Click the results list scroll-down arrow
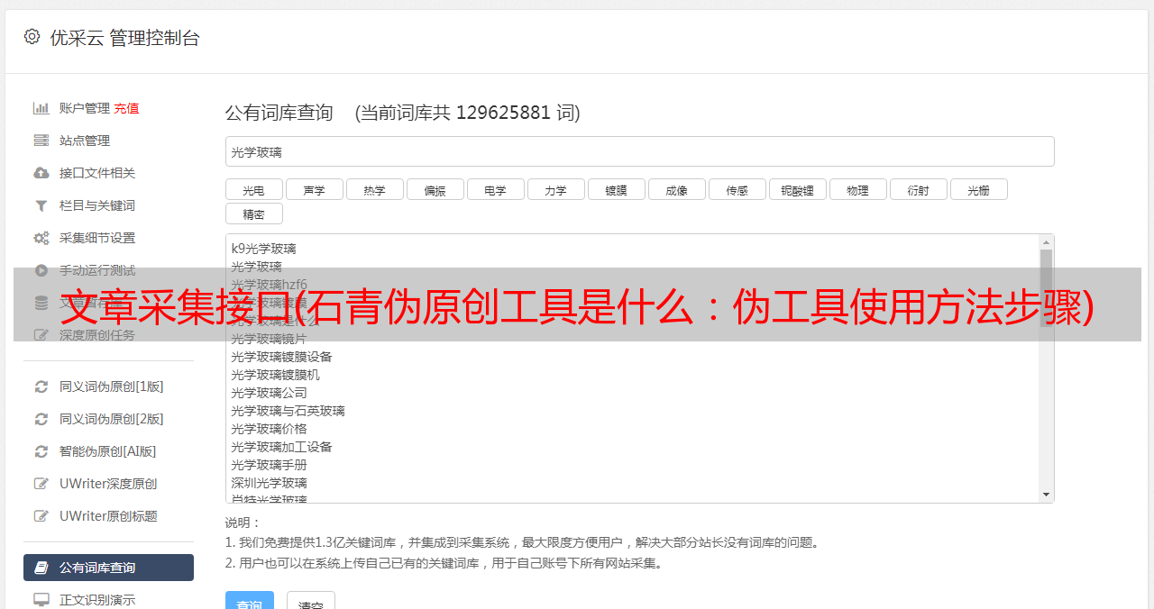This screenshot has width=1154, height=609. [x=1046, y=495]
